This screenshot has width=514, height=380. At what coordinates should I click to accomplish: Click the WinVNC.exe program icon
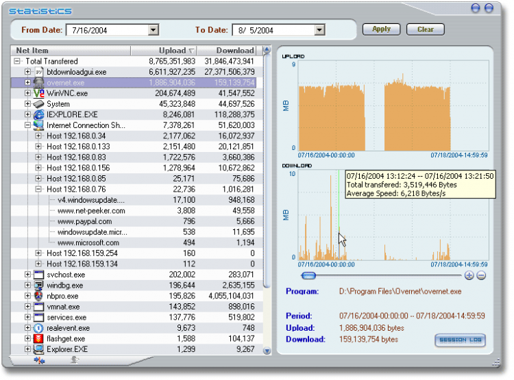click(39, 93)
